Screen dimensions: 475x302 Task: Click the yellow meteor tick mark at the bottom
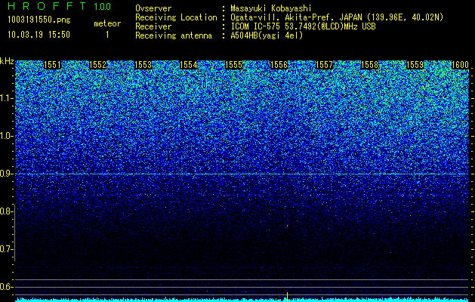click(287, 296)
